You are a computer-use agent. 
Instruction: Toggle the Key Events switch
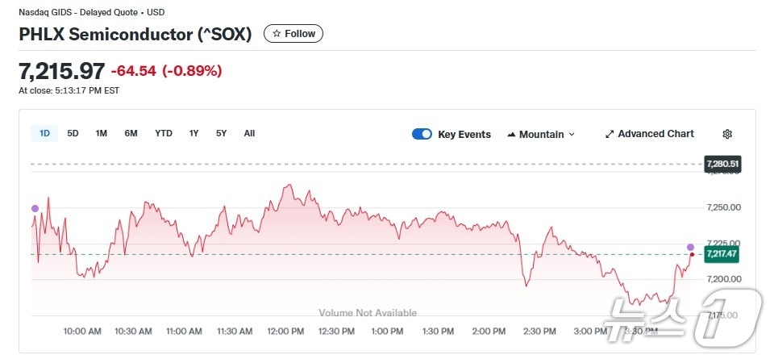422,134
